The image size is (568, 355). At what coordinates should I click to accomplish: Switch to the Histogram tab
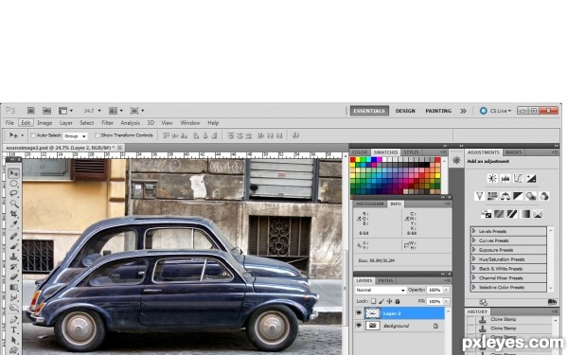pos(370,204)
